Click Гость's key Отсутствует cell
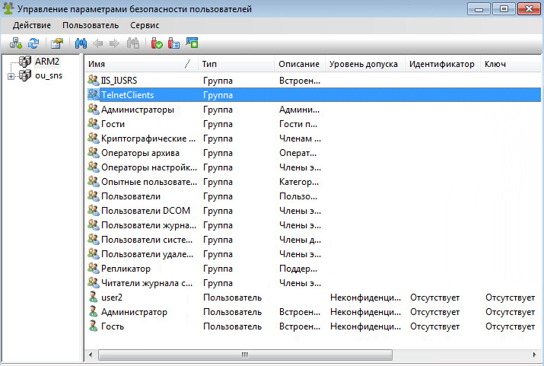Viewport: 544px width, 366px height. point(510,326)
